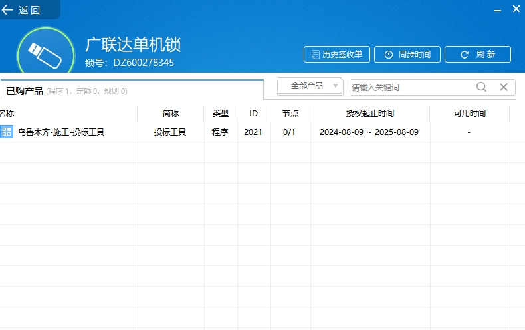Sort by the 名称 column header
Image resolution: width=525 pixels, height=330 pixels.
pyautogui.click(x=7, y=114)
